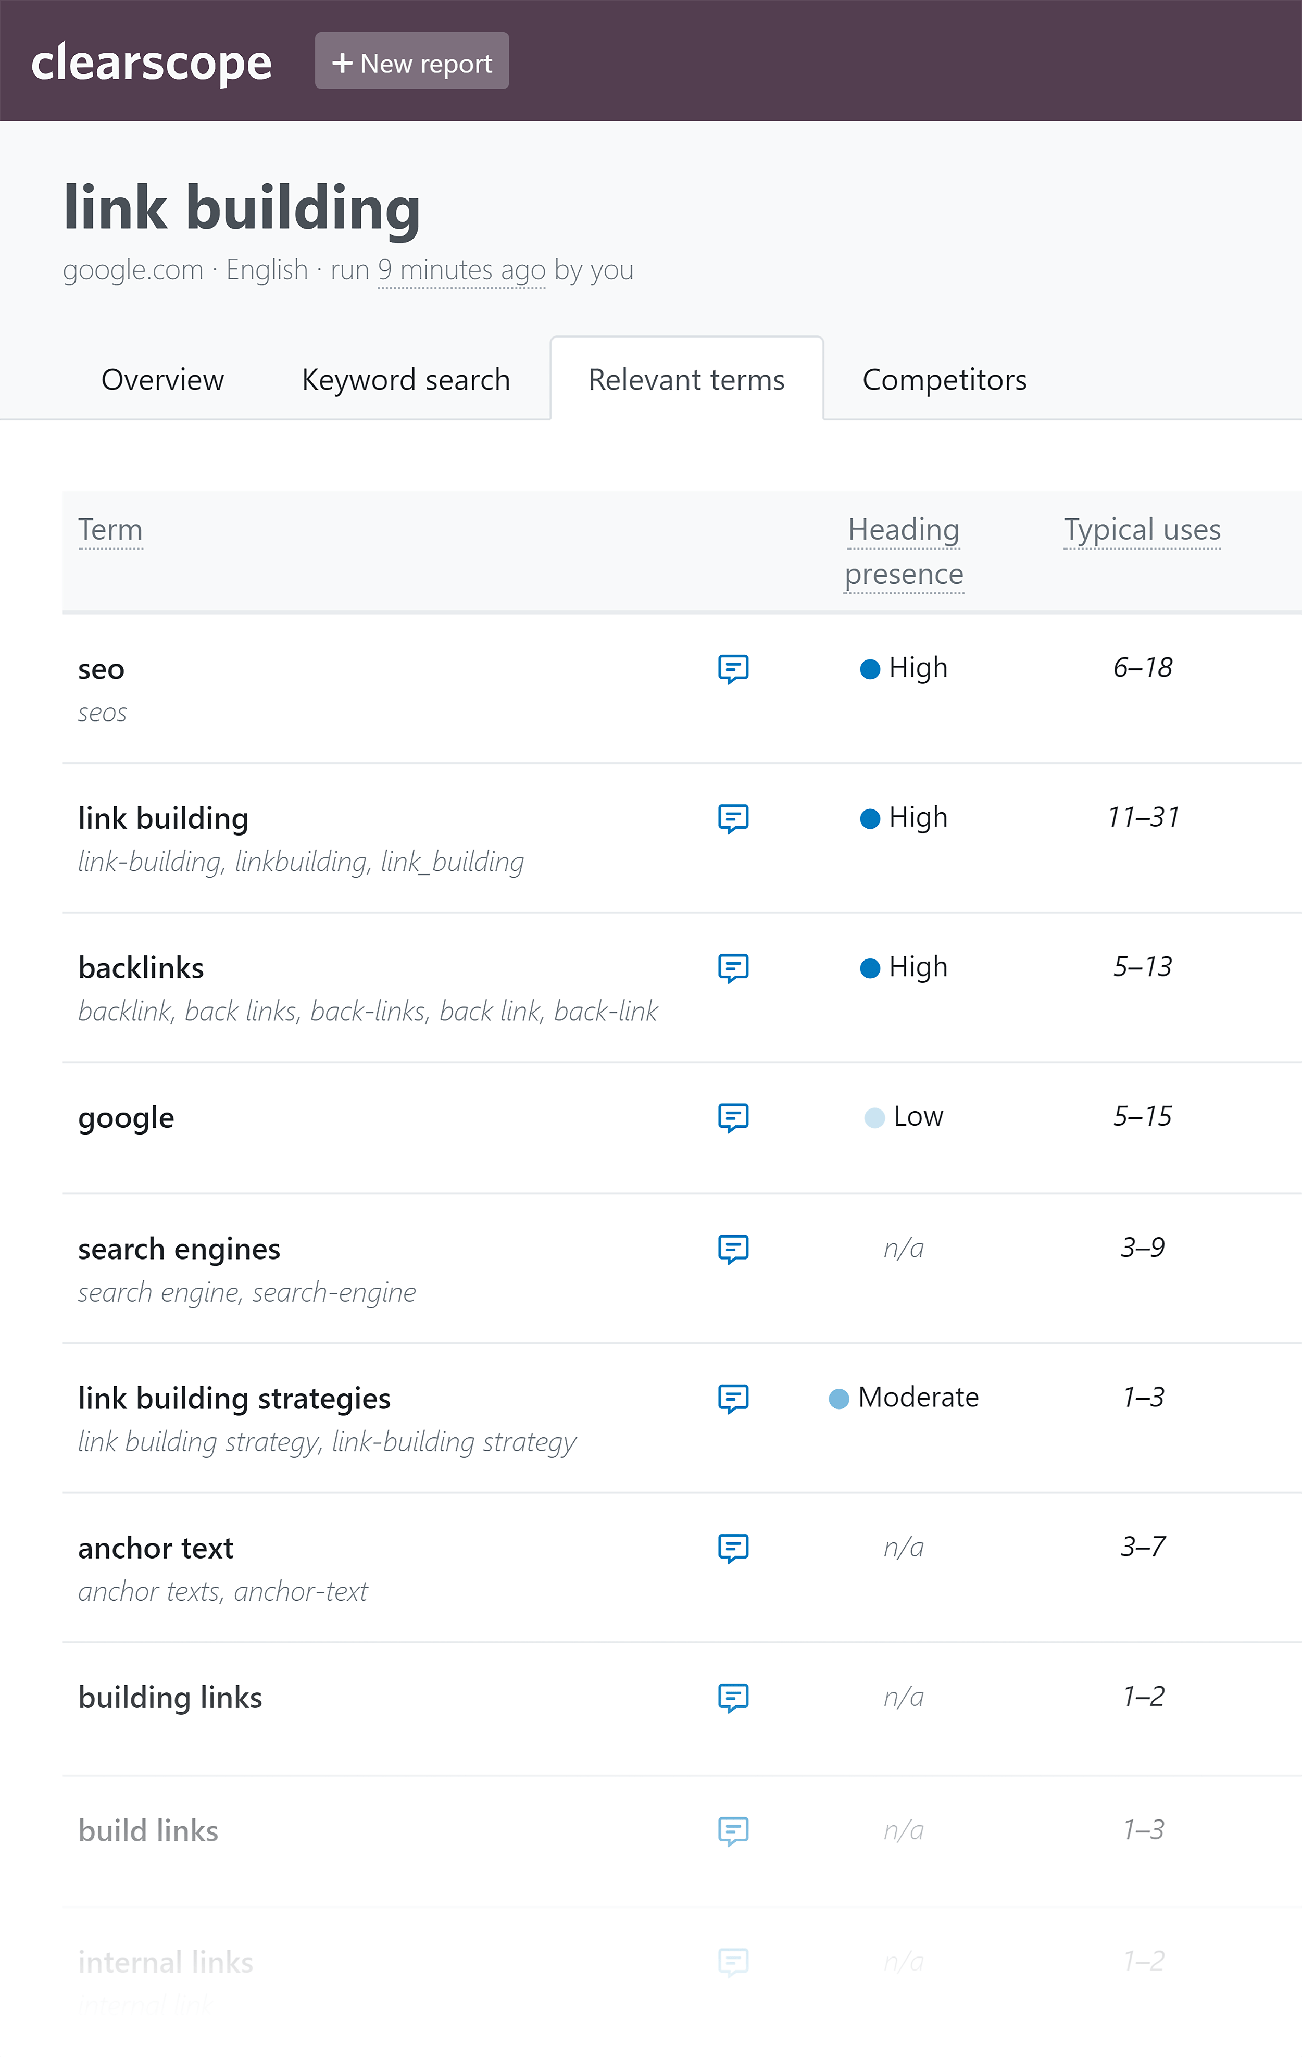
Task: Select the 'Typical uses' column header to sort
Action: pos(1142,529)
